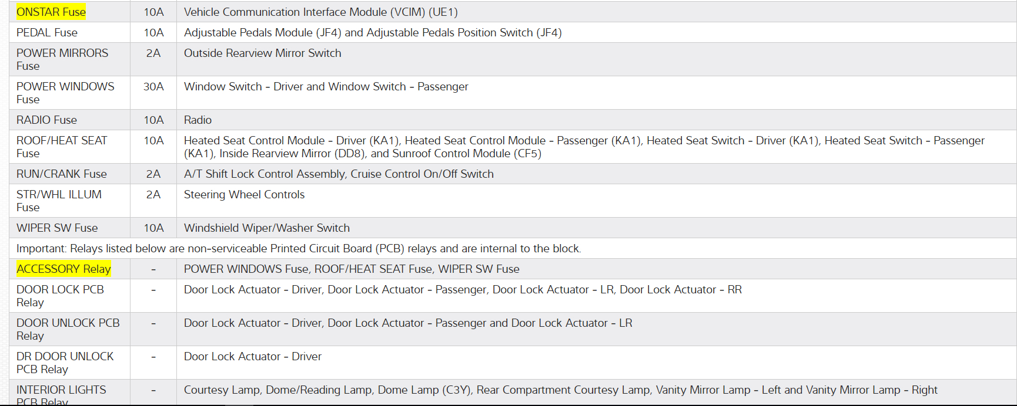Click the WIPER SW Fuse row name
Viewport: 1017px width, 406px height.
pos(57,228)
